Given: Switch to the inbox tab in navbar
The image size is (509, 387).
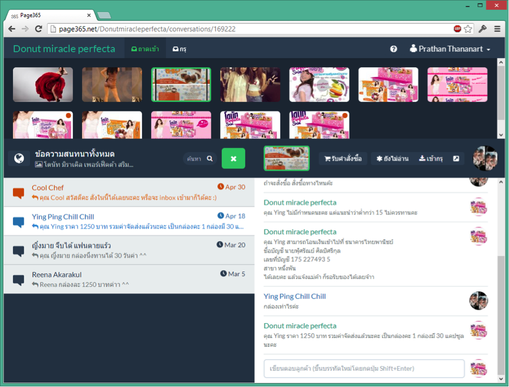Looking at the screenshot, I should click(x=145, y=49).
